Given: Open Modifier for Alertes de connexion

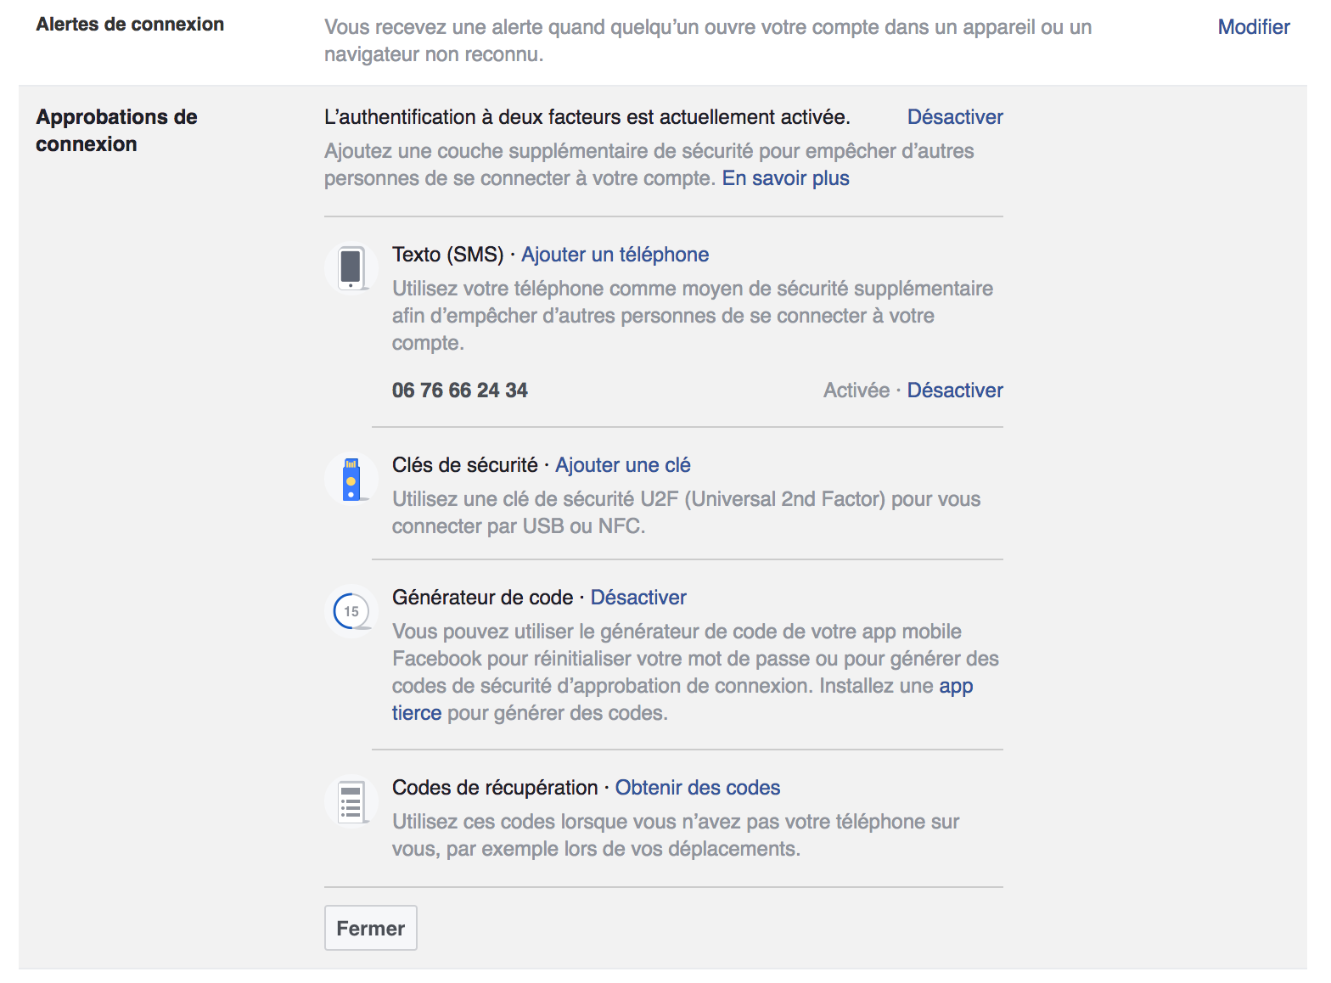Looking at the screenshot, I should pyautogui.click(x=1254, y=27).
